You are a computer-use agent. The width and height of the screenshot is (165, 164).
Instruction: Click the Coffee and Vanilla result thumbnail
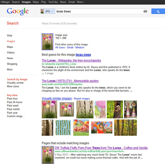tap(48, 155)
